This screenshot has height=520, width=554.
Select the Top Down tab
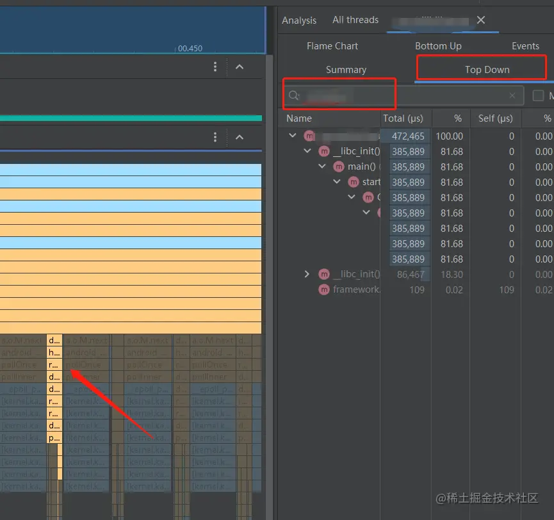(487, 70)
